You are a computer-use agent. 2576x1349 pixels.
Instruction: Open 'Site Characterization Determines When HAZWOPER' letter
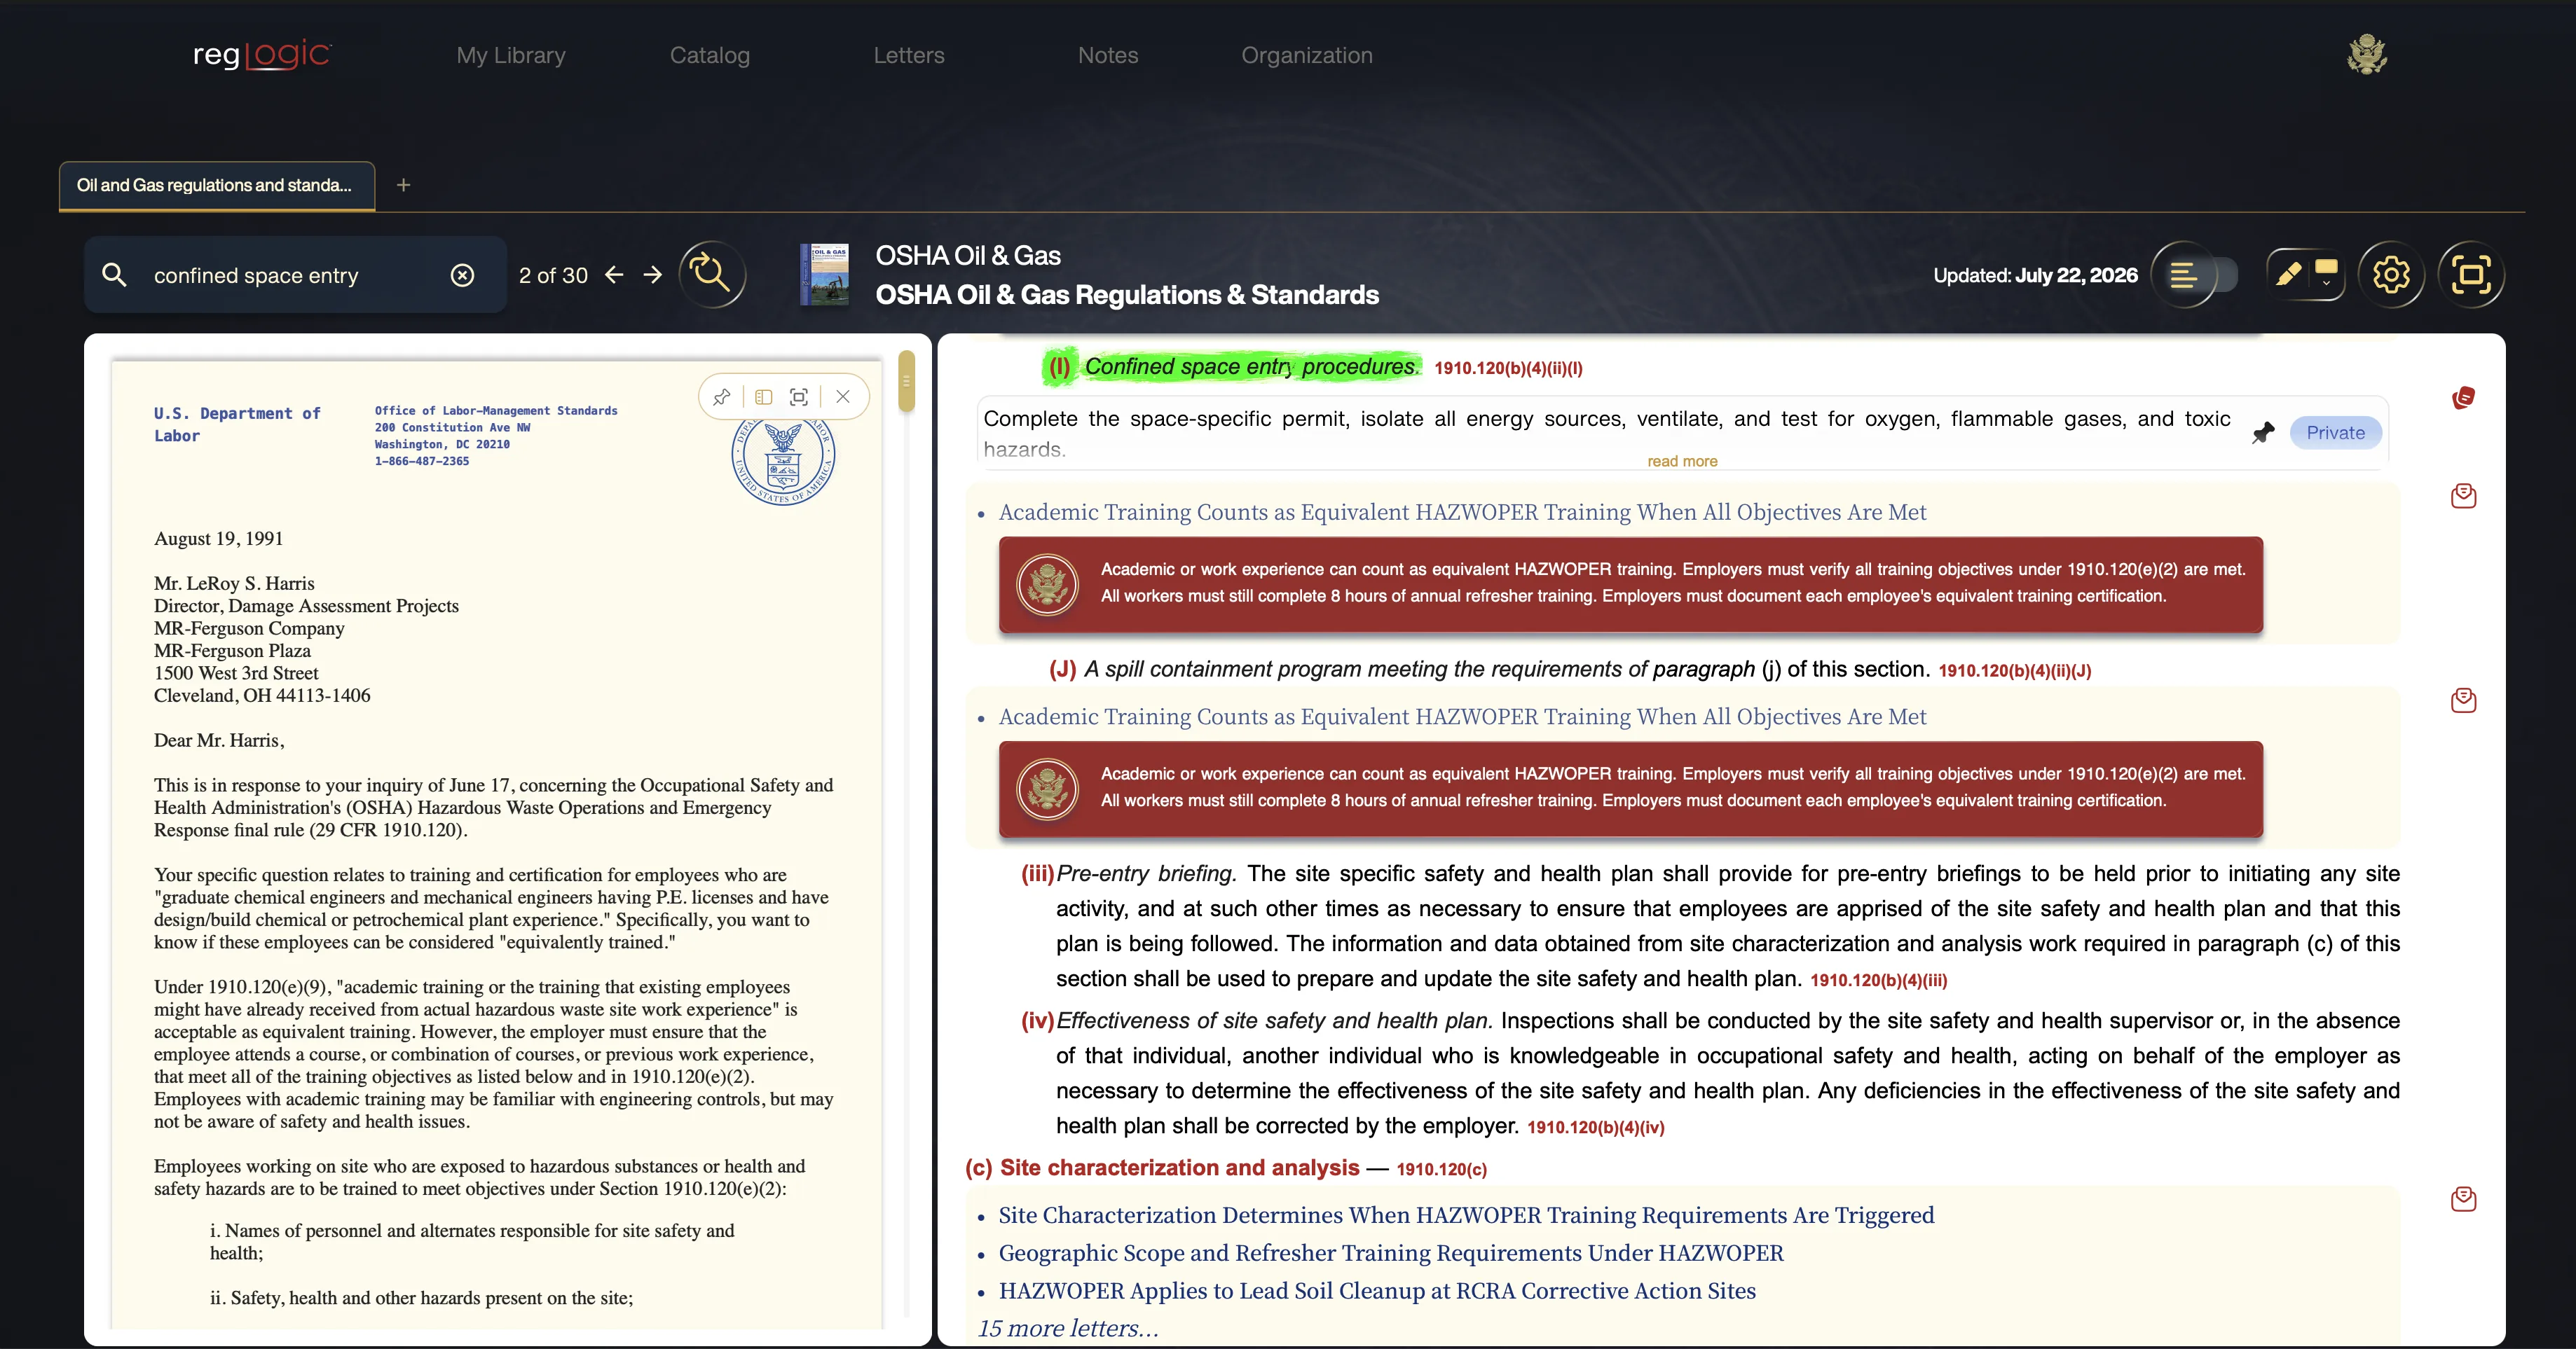coord(1466,1216)
